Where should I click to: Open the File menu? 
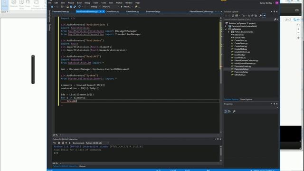[x=50, y=3]
